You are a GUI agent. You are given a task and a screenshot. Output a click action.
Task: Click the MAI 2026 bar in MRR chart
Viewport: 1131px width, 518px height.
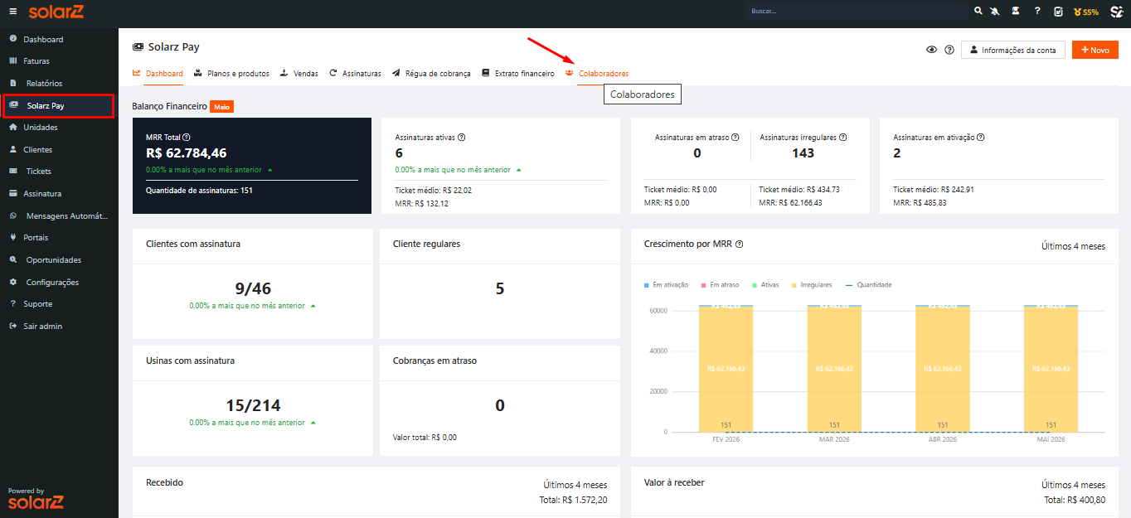tap(1051, 369)
